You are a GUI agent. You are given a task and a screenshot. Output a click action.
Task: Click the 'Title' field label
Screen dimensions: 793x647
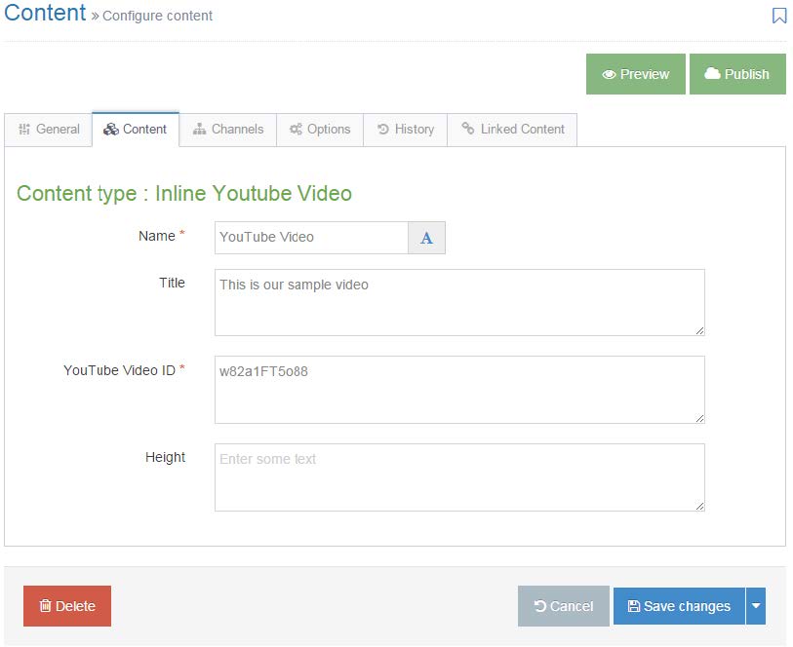tap(172, 283)
